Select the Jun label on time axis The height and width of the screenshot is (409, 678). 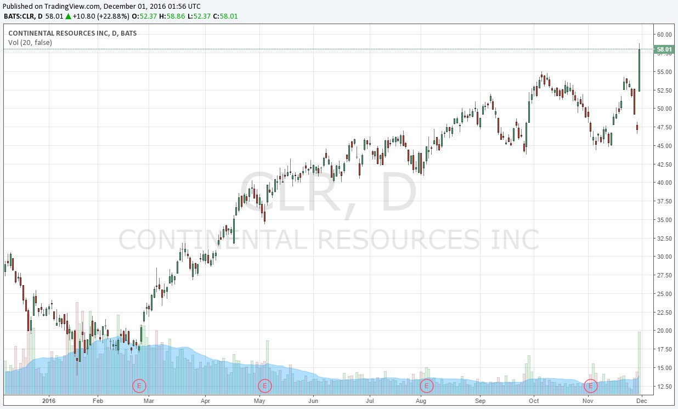pos(313,401)
